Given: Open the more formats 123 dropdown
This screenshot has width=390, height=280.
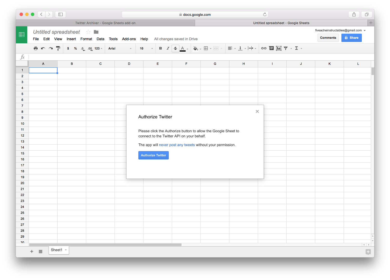Looking at the screenshot, I should click(x=98, y=48).
